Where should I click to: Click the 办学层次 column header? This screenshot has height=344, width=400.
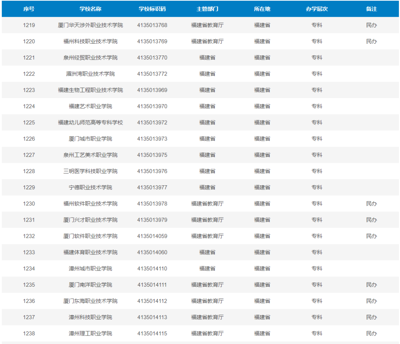point(317,9)
